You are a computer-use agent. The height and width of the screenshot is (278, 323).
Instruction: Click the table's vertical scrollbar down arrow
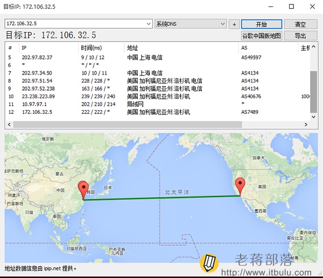tap(313, 117)
